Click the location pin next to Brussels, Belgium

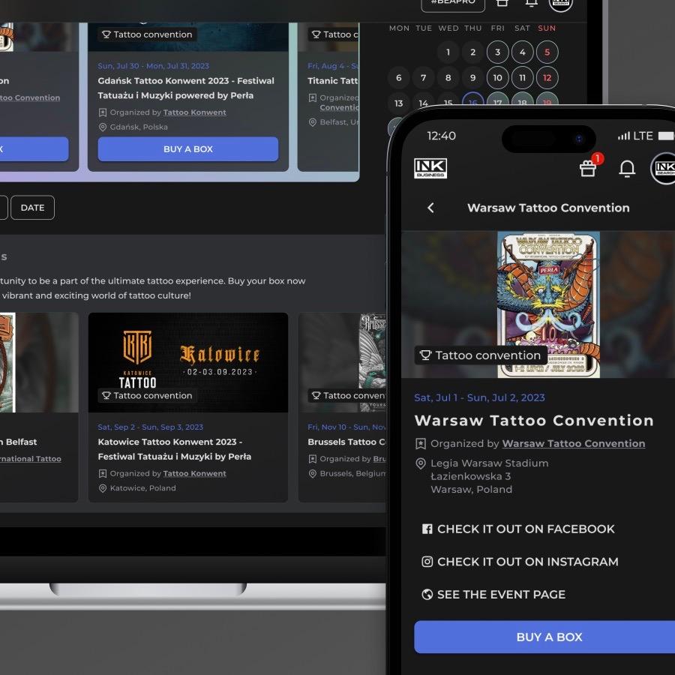pos(313,473)
